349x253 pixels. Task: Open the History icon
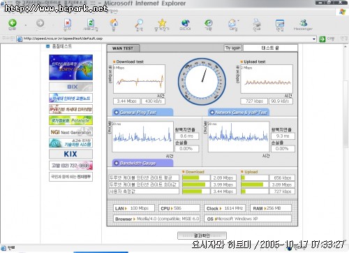[208, 23]
